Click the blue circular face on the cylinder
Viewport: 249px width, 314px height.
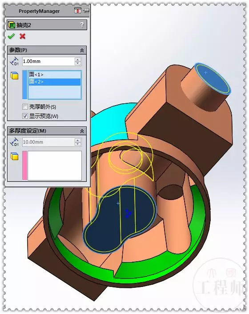[213, 78]
